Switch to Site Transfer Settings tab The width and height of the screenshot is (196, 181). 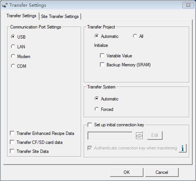pyautogui.click(x=60, y=16)
